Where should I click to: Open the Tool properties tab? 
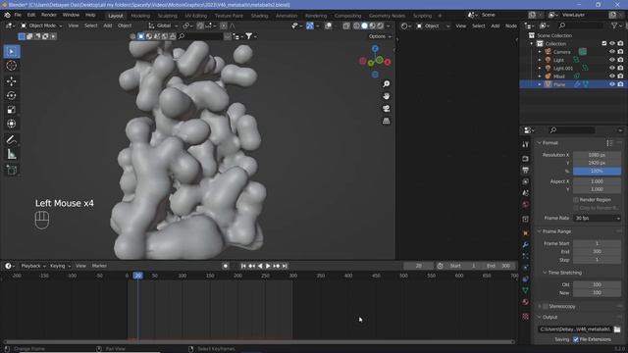pos(526,144)
